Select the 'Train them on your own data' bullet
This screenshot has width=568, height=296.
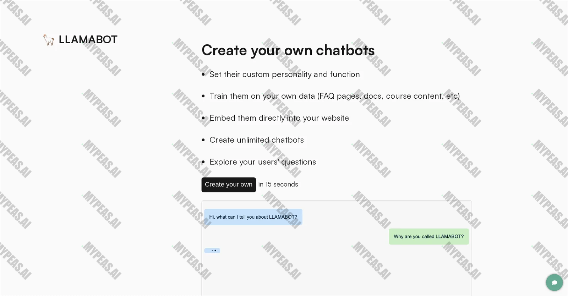tap(334, 96)
